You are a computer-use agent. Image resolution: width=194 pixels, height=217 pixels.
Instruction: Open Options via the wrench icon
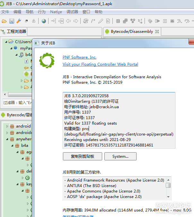click(19, 21)
